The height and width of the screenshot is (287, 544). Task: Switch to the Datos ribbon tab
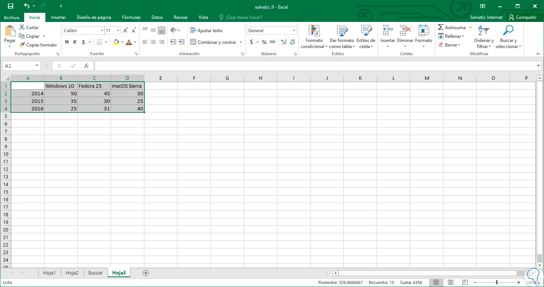157,17
